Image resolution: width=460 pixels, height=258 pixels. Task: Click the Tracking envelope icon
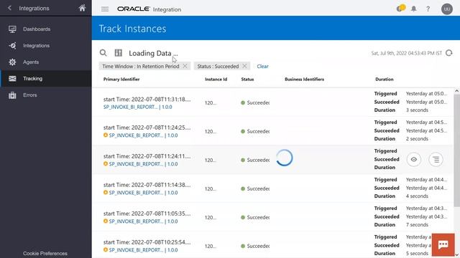12,78
